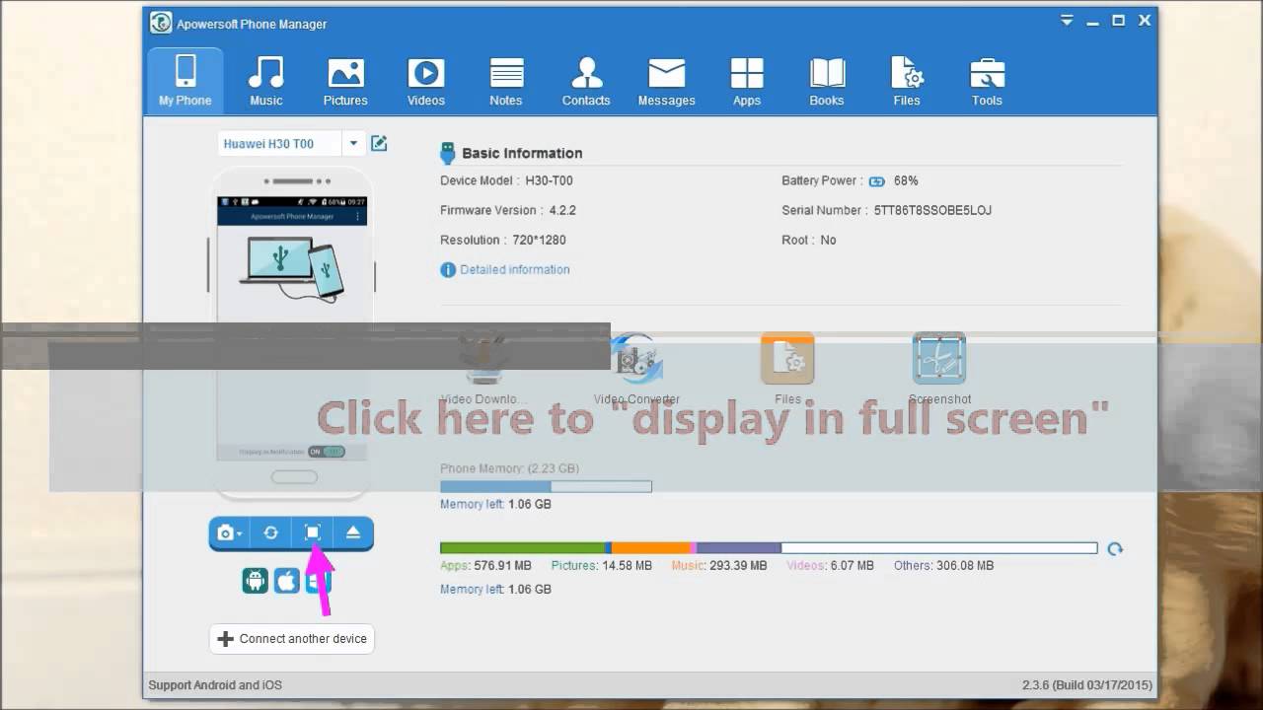Click the Phone Memory usage bar
1263x710 pixels.
click(546, 486)
